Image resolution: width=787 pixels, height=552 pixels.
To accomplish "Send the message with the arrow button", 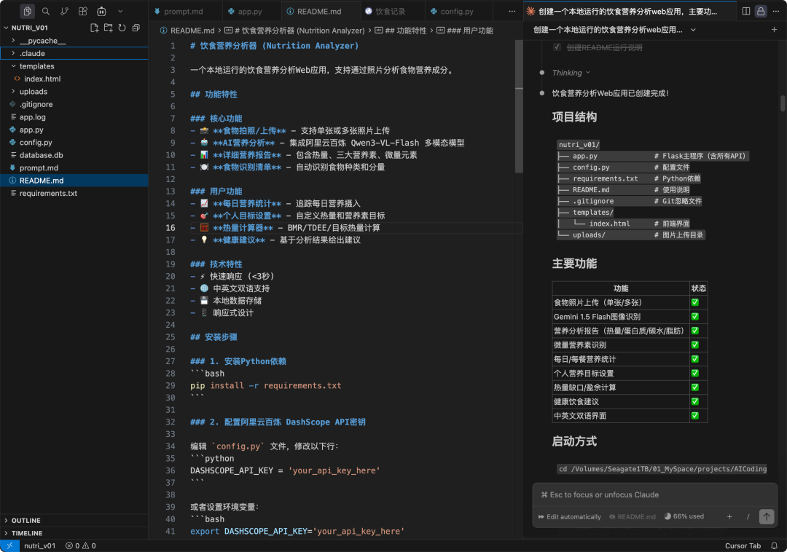I will click(x=766, y=516).
